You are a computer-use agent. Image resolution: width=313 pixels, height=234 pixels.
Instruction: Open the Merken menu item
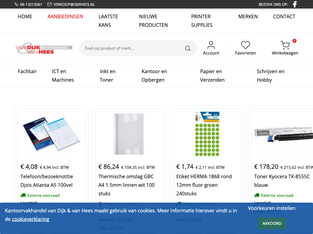tap(248, 16)
